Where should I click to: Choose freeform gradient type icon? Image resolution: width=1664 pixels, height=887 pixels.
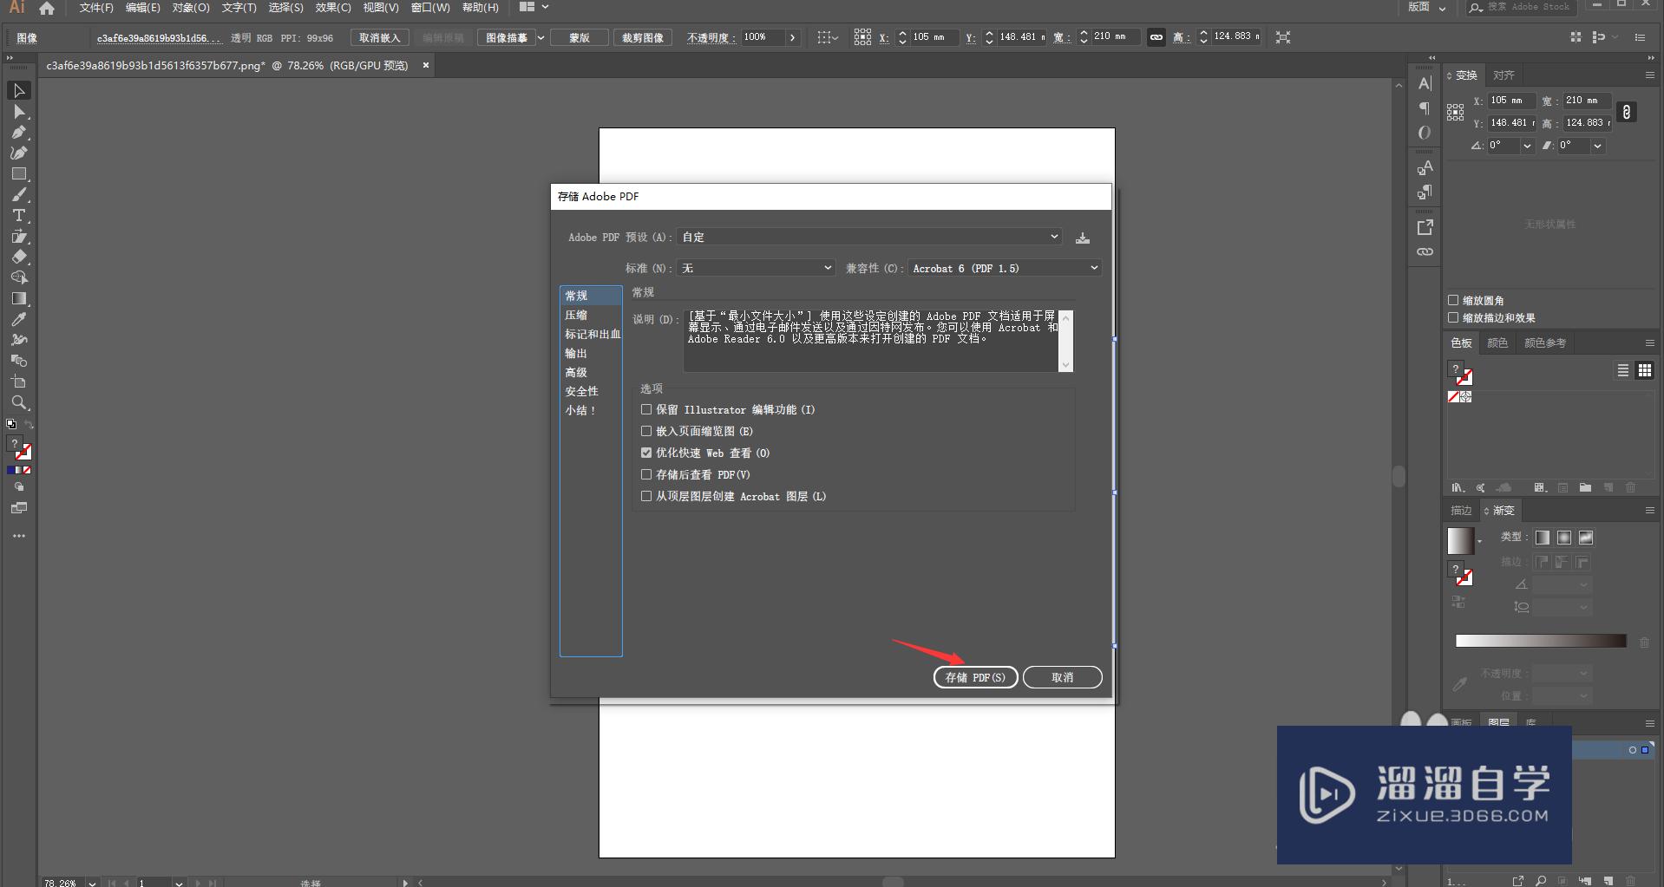pos(1586,538)
